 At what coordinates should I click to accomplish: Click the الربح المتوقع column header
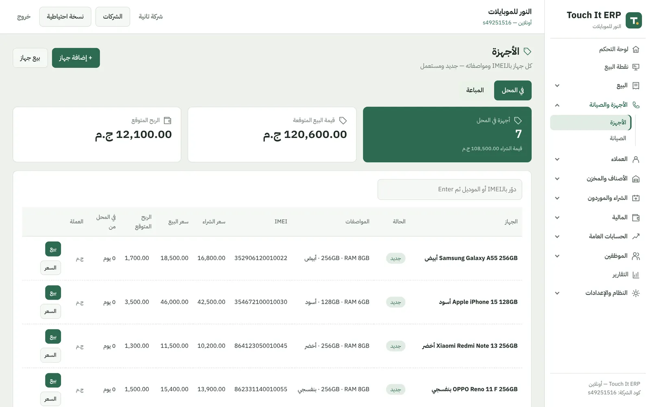tap(143, 222)
